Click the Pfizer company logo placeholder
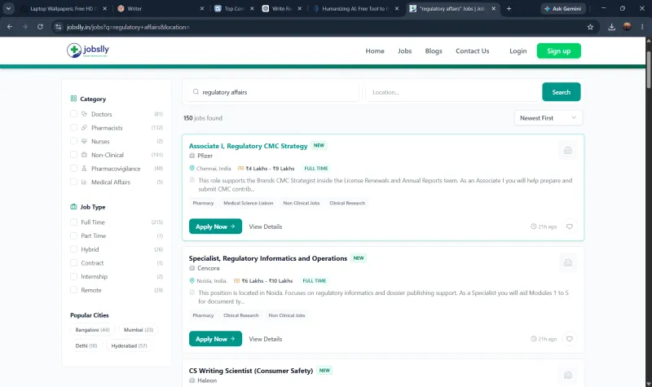The width and height of the screenshot is (652, 387). 567,151
